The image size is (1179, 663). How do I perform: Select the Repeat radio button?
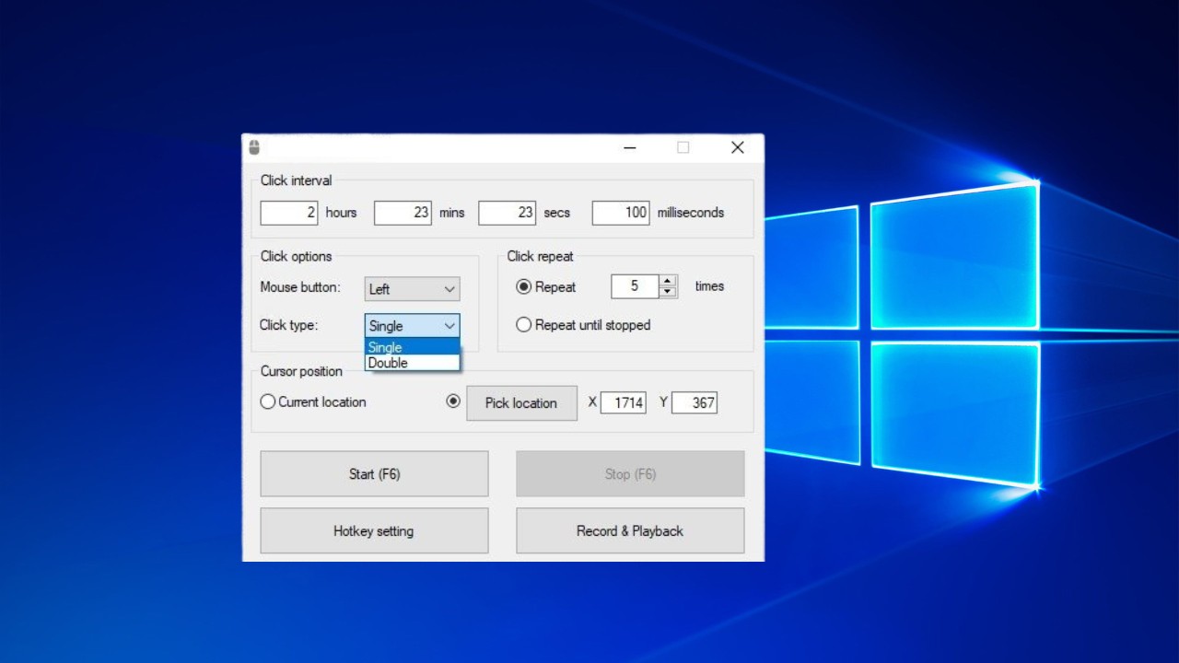[x=524, y=287]
